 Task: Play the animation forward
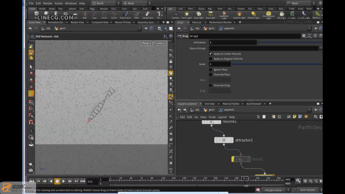point(63,181)
